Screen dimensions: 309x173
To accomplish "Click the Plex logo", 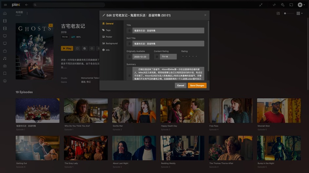I will pyautogui.click(x=16, y=5).
